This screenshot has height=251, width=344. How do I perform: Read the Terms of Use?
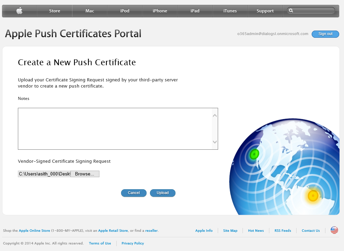(100, 243)
